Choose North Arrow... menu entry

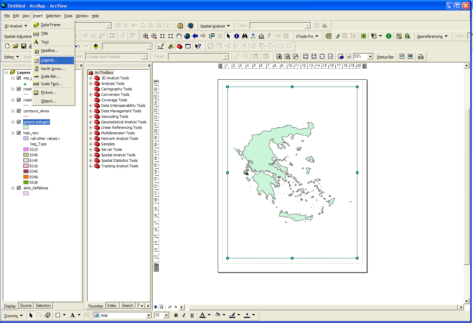(x=53, y=69)
